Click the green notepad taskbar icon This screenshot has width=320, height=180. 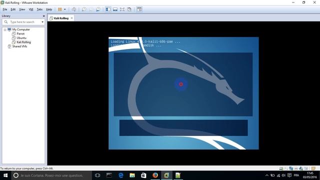tap(178, 175)
